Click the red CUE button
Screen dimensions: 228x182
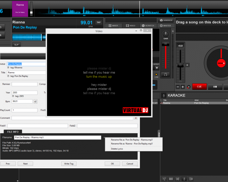click(x=199, y=87)
